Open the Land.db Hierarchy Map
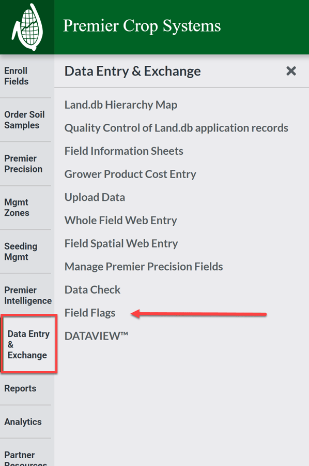This screenshot has height=466, width=309. click(120, 105)
